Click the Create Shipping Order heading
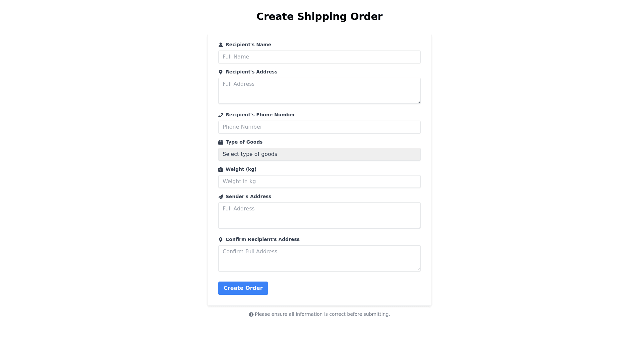The image size is (639, 359). tap(319, 17)
